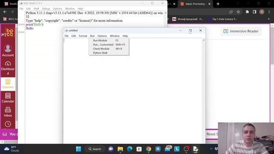Click the Immersive Reader button
This screenshot has height=154, width=274.
241,31
